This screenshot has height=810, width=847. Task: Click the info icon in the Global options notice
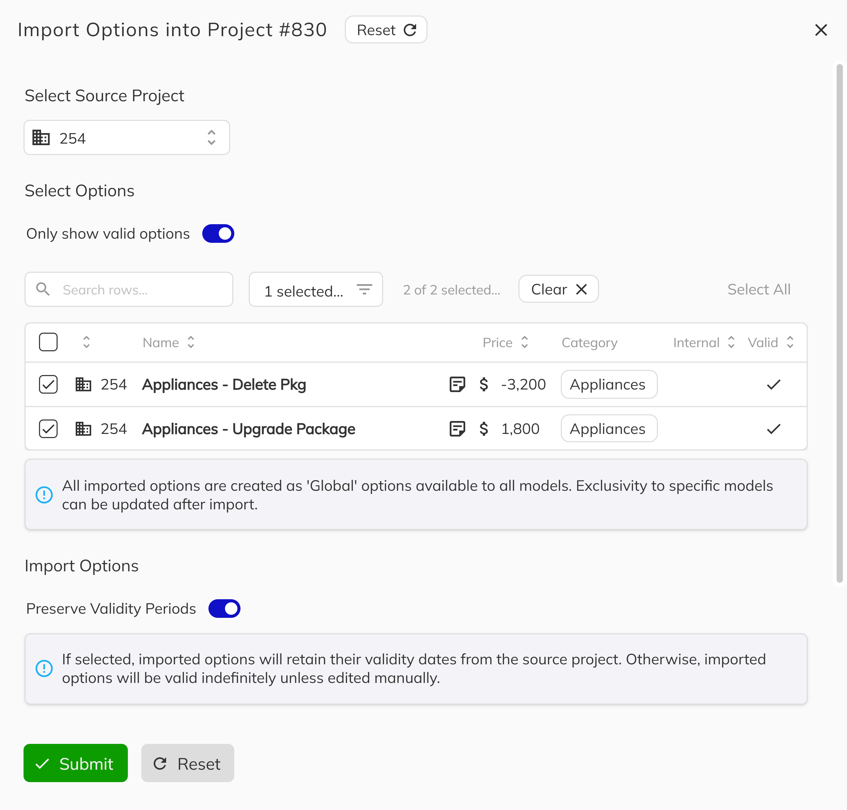click(x=44, y=495)
